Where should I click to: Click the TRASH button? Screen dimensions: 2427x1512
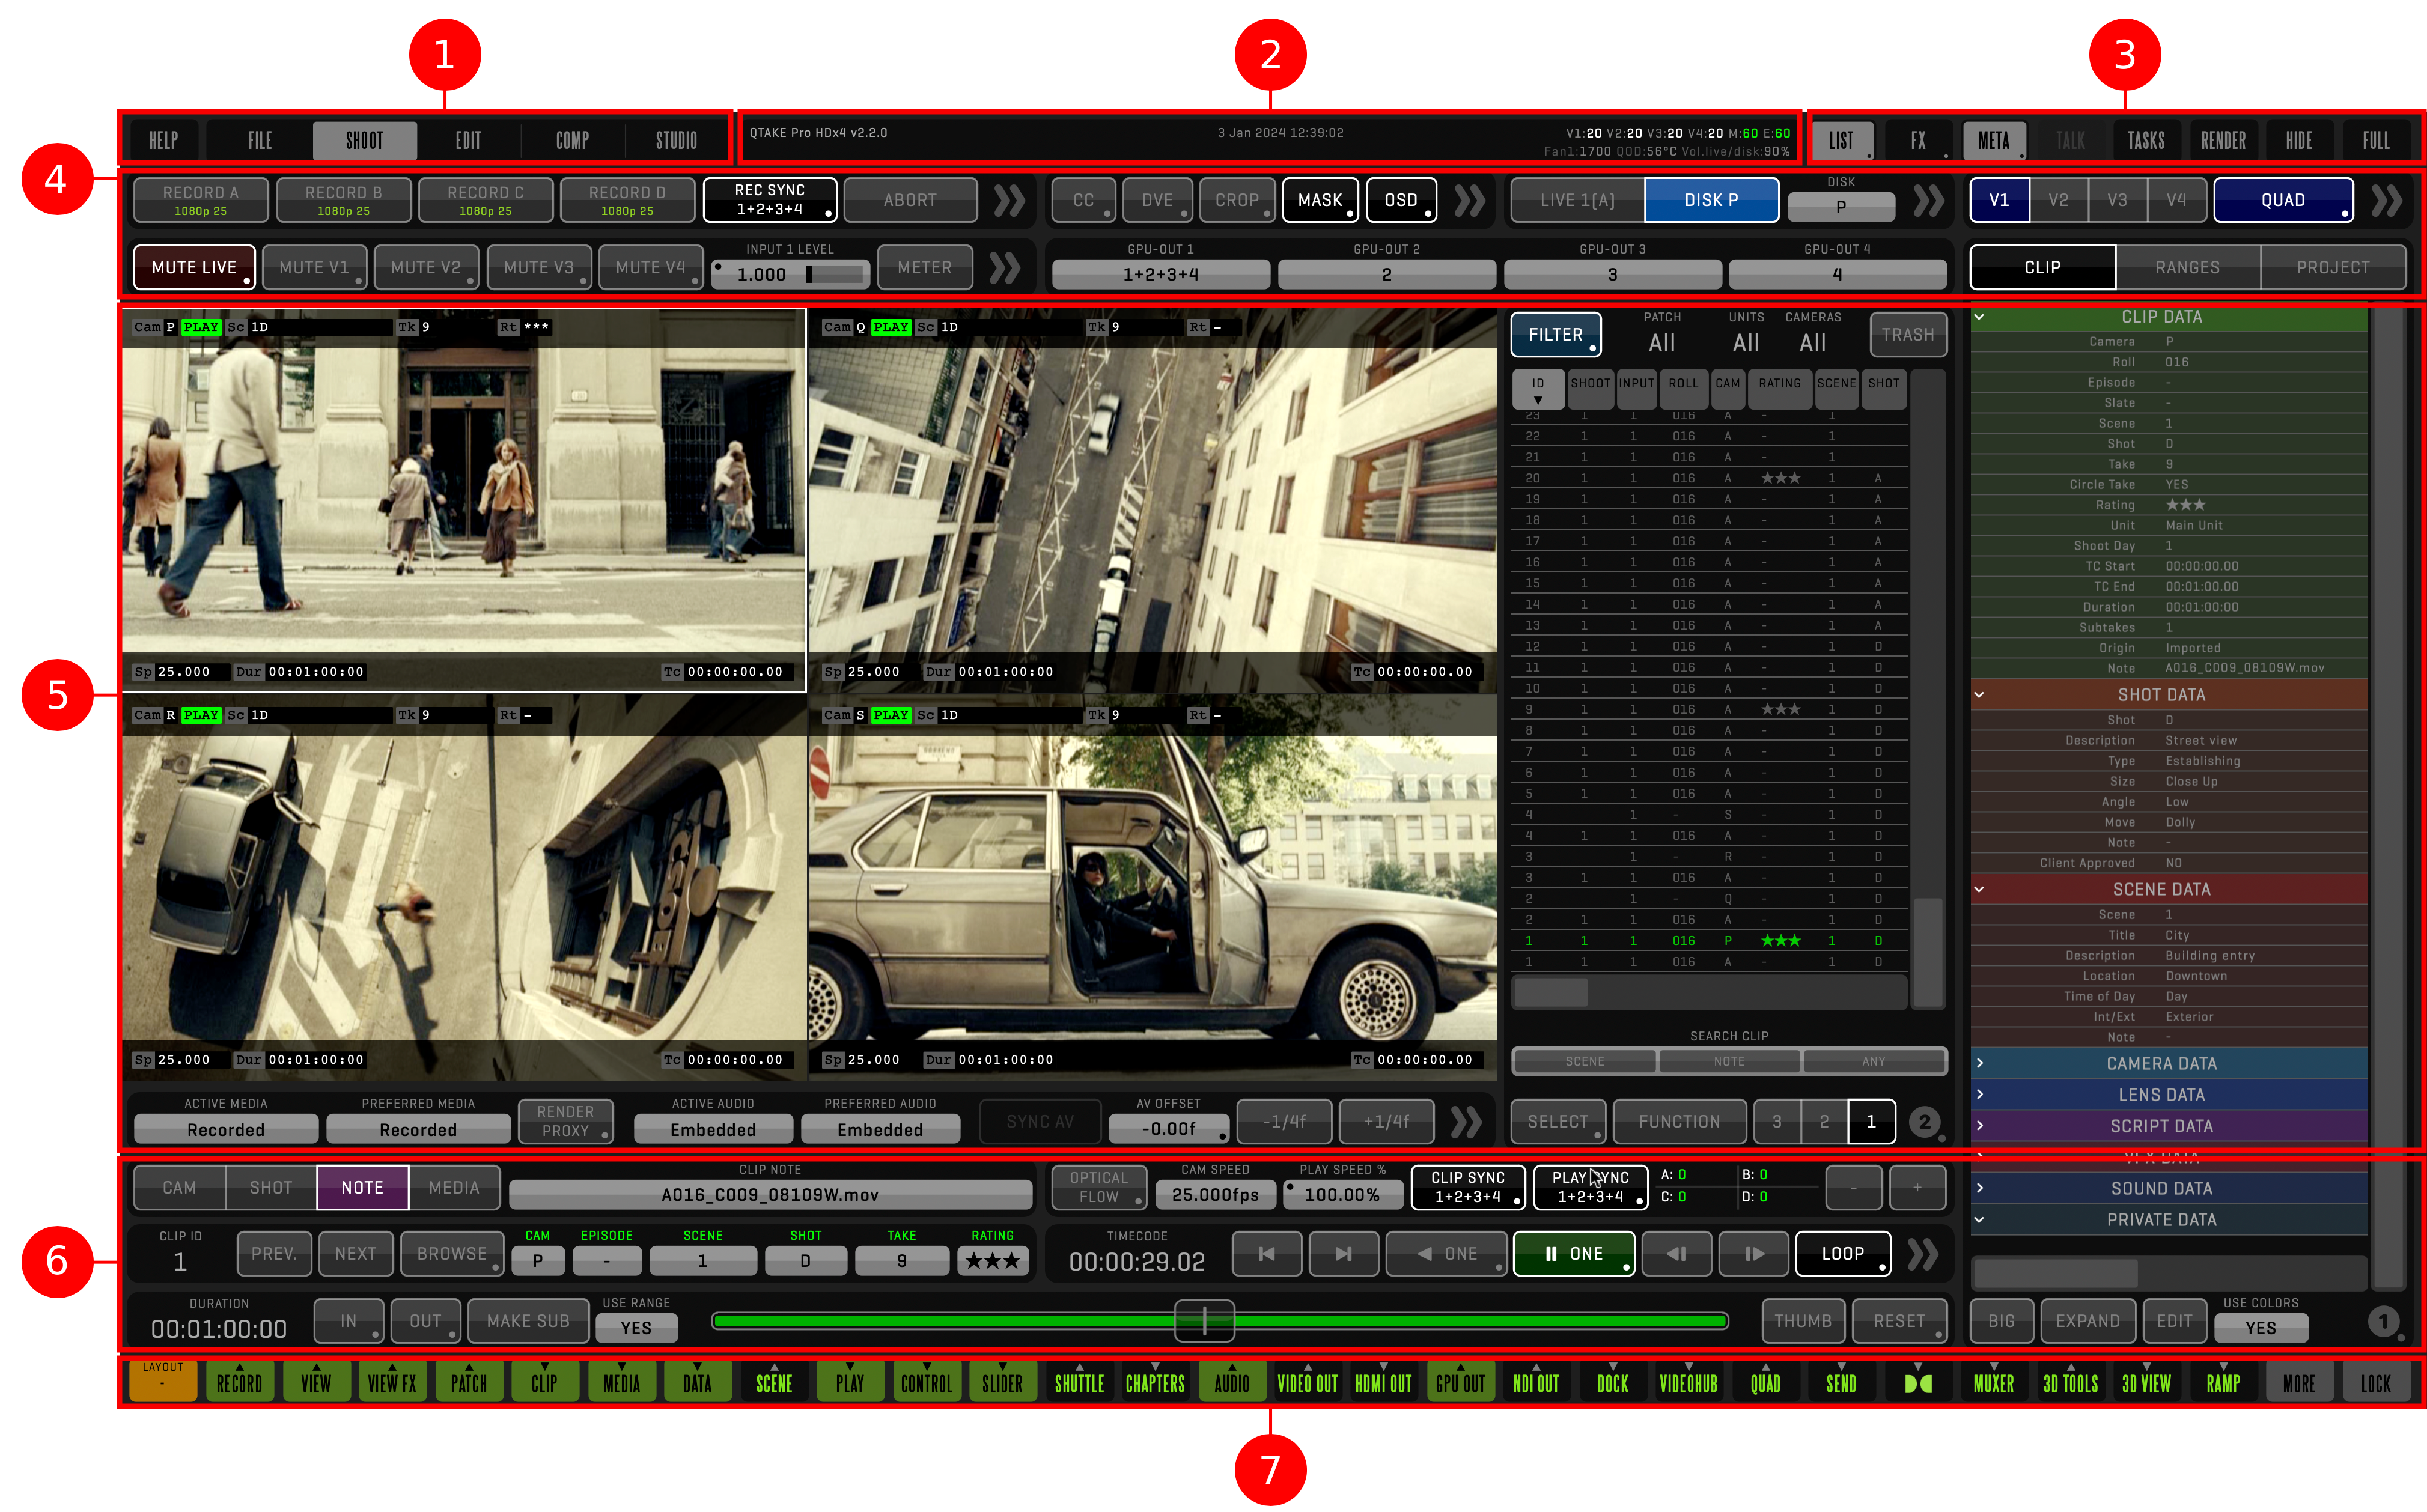[1907, 335]
